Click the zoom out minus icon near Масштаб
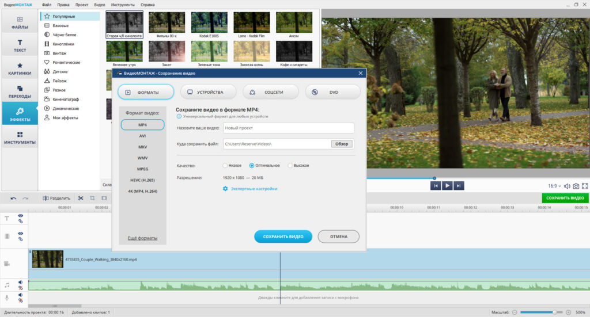The height and width of the screenshot is (317, 590). tap(515, 312)
